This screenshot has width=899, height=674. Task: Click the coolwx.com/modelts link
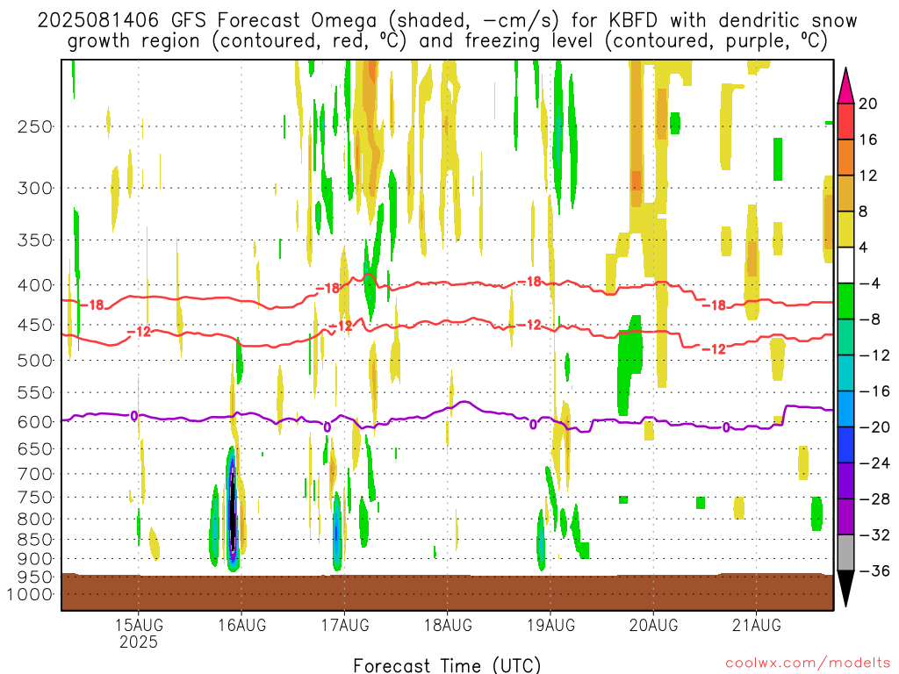click(808, 663)
